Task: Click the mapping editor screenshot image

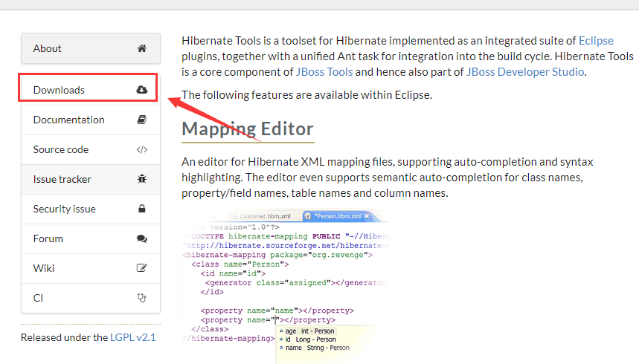Action: pyautogui.click(x=285, y=286)
